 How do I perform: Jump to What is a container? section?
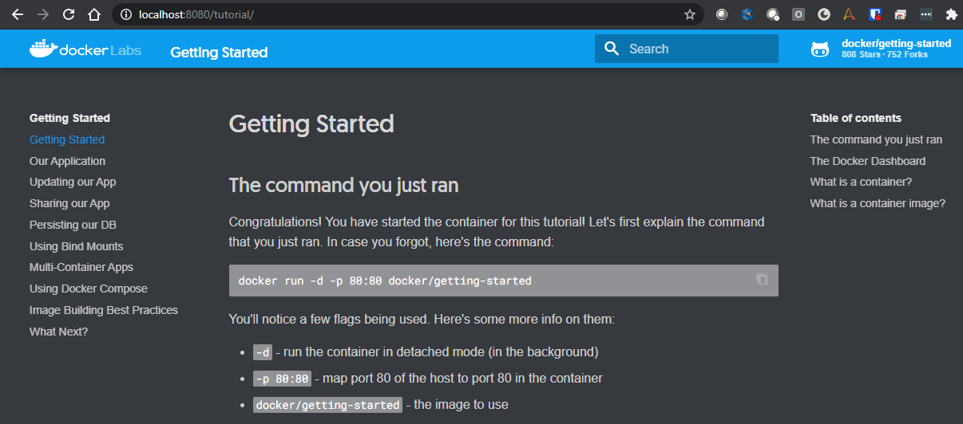[x=861, y=182]
